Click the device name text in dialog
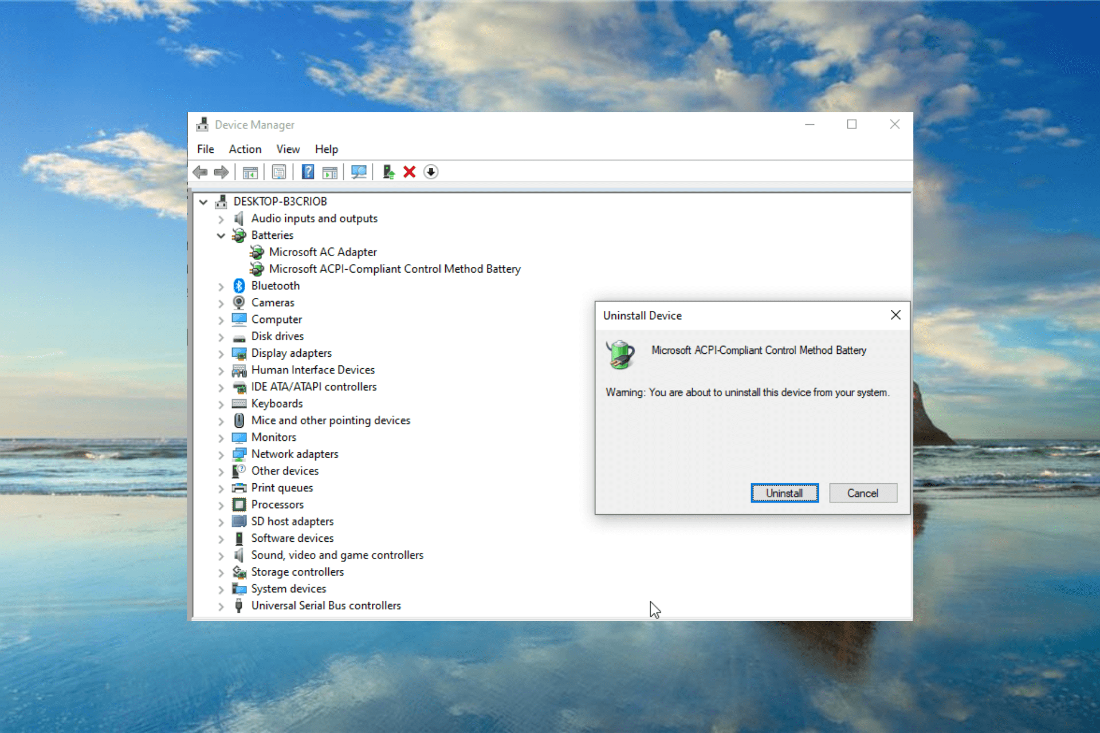1100x733 pixels. [x=759, y=350]
